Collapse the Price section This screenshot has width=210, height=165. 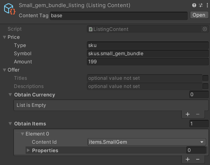[x=4, y=37]
